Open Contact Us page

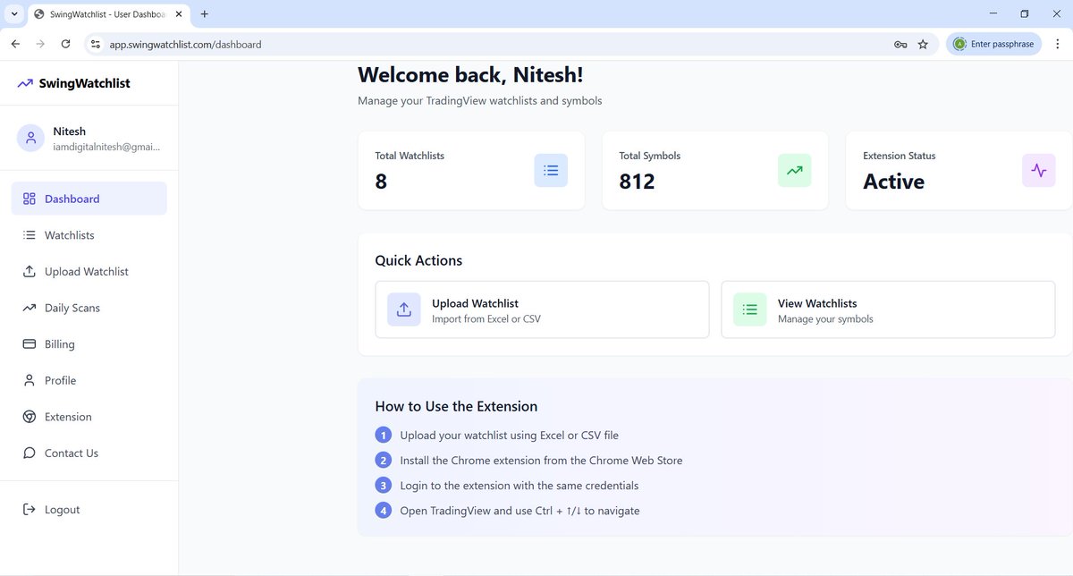89,453
